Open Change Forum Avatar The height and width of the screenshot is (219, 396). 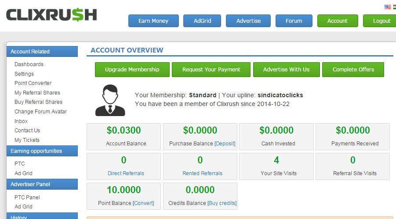pyautogui.click(x=41, y=112)
